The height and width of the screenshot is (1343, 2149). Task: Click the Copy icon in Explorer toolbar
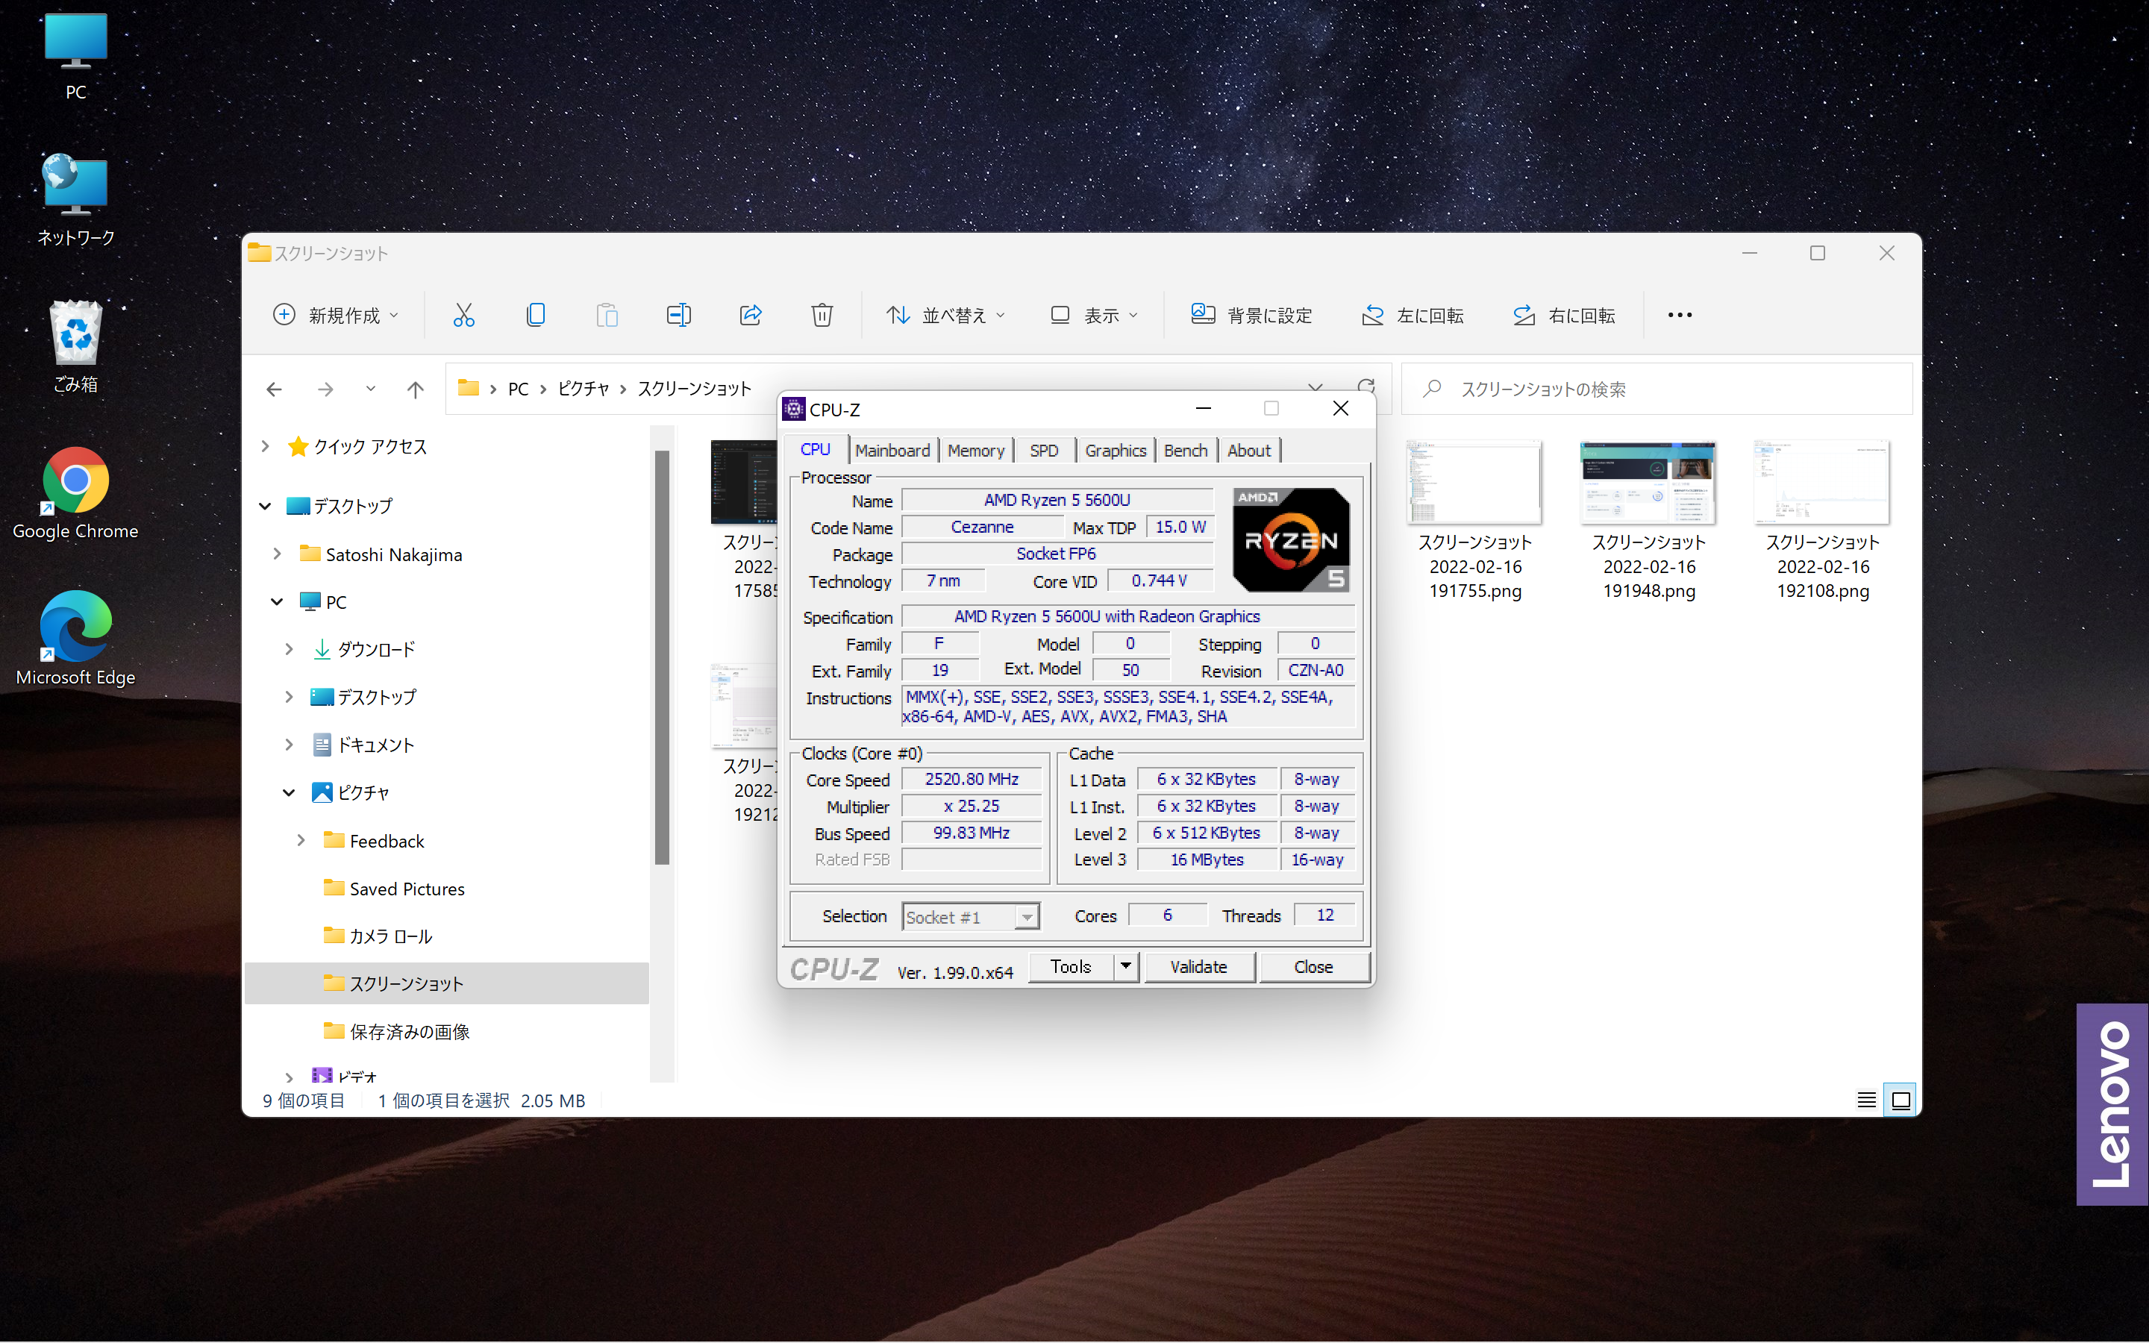click(536, 314)
